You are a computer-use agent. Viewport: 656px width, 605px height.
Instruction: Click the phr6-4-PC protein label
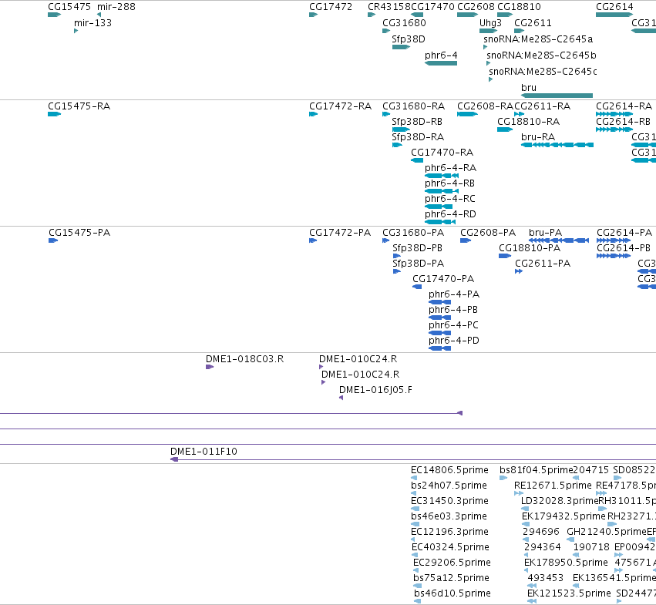click(x=453, y=325)
